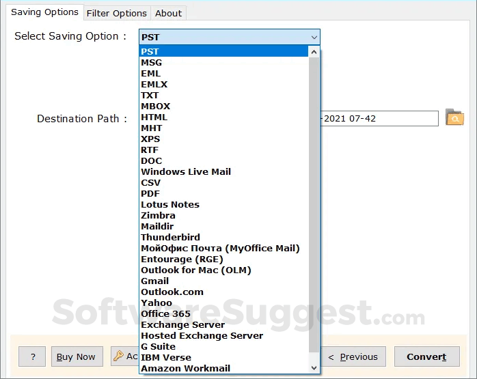Viewport: 477px width, 379px height.
Task: Choose EML from the dropdown list
Action: coord(223,73)
